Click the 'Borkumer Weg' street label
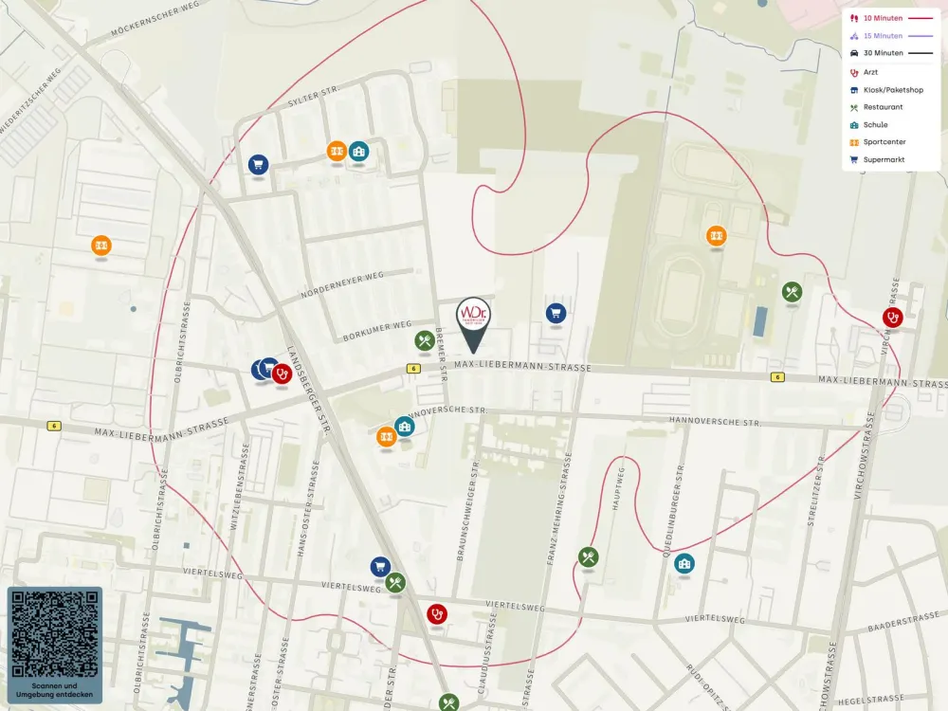Screen dimensions: 948x711 (x=377, y=331)
